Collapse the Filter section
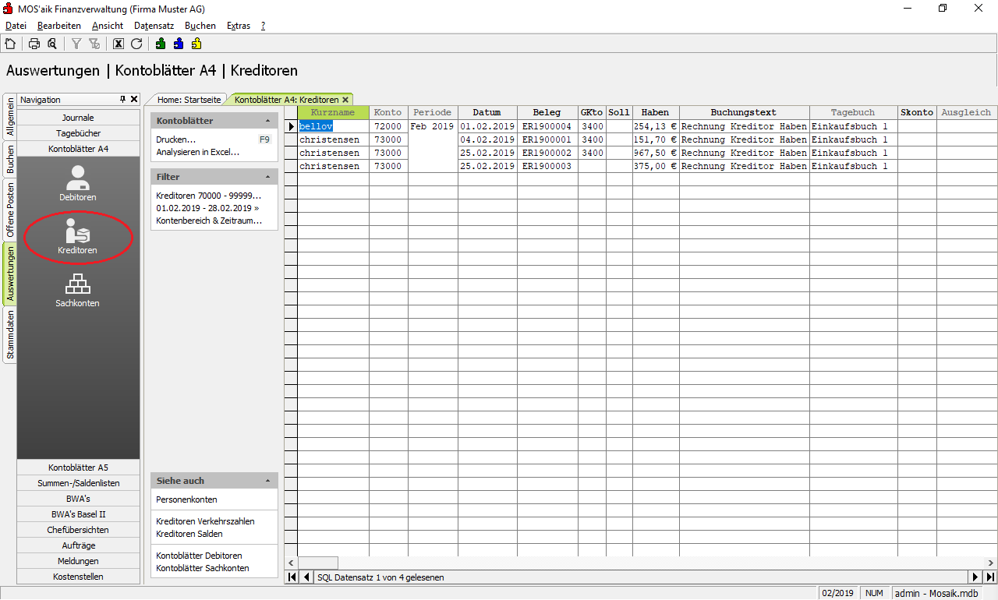Screen dimensions: 998x600 (267, 178)
